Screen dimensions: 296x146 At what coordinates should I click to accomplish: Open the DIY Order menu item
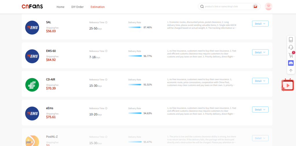(x=77, y=7)
